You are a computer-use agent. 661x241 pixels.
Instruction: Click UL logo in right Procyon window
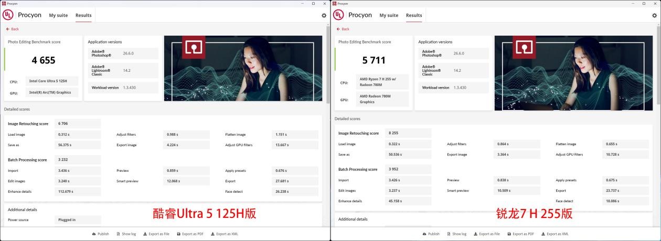(338, 15)
